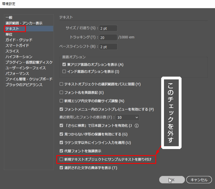This screenshot has height=189, width=215.
Task: Open ユーザーインターフェイス settings
Action: [26, 68]
